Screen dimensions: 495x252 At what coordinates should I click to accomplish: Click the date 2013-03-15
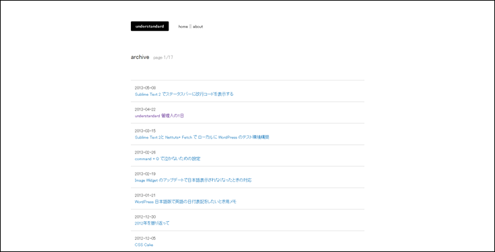click(145, 131)
